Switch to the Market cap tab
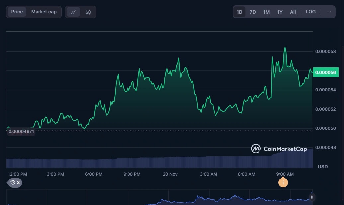Screen dimensions: 344x205 [44, 12]
